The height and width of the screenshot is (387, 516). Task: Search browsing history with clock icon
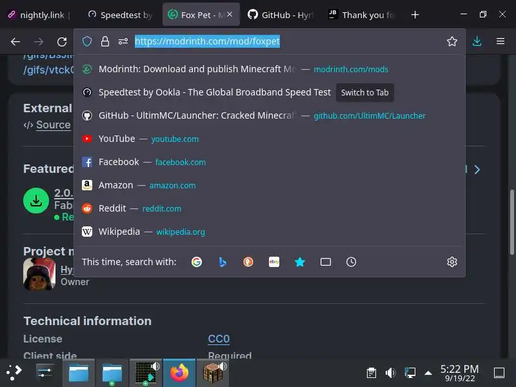(x=351, y=262)
